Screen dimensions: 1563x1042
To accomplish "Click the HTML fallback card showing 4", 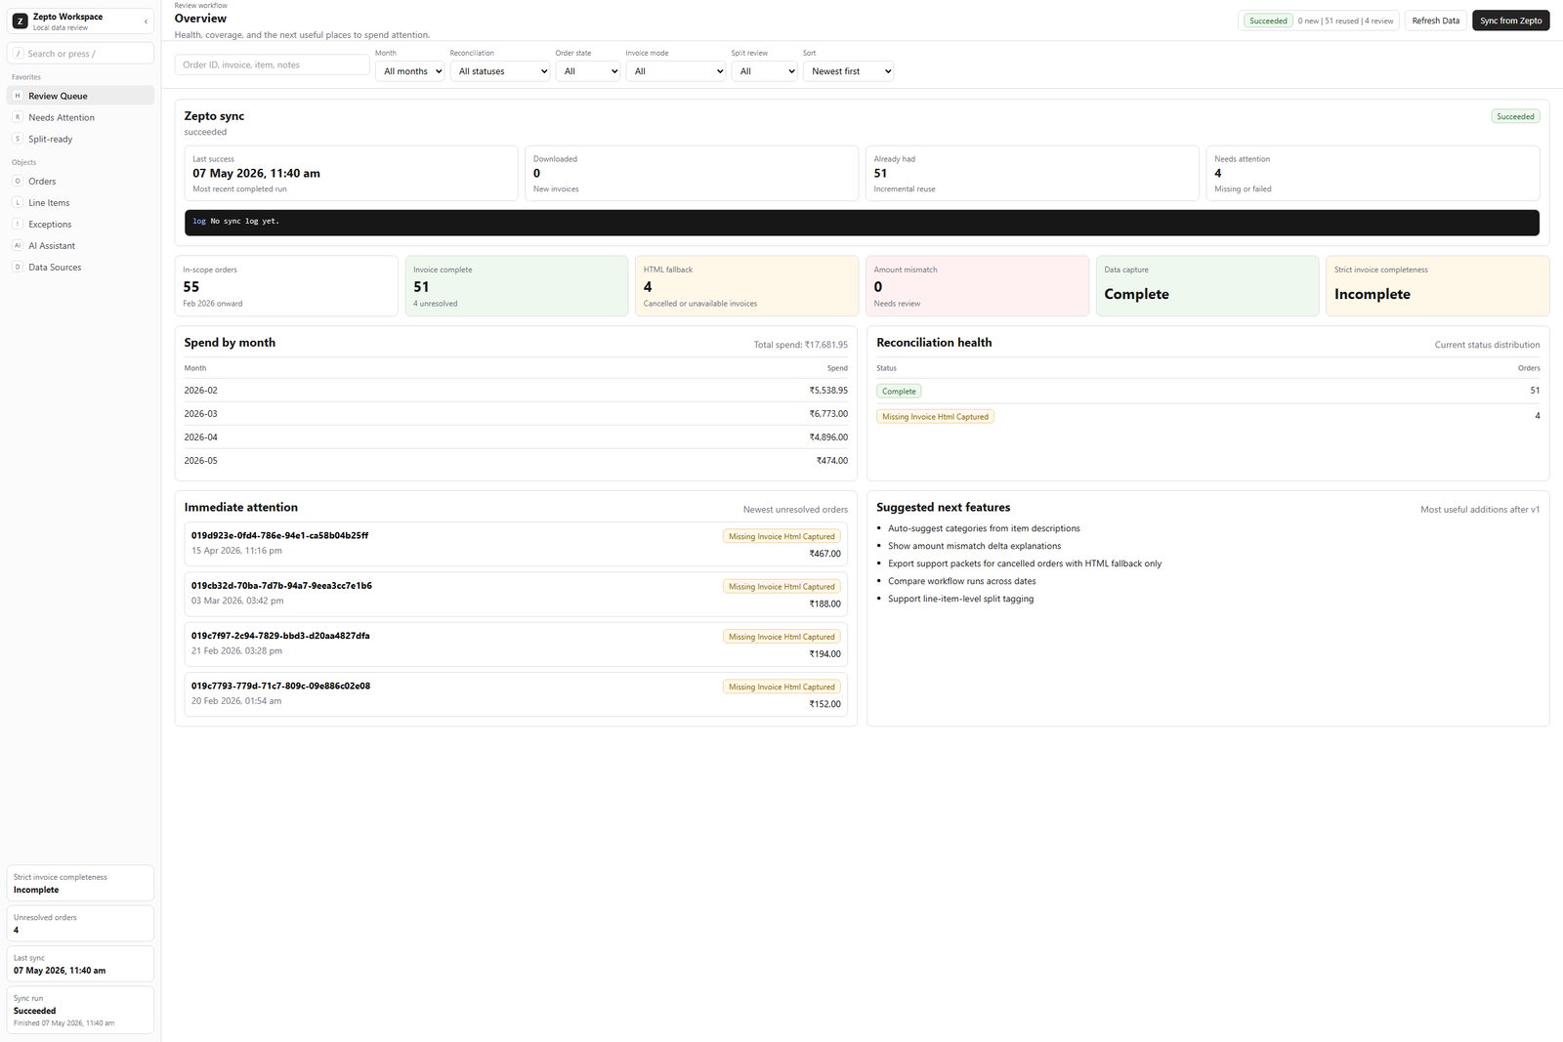I will click(747, 286).
